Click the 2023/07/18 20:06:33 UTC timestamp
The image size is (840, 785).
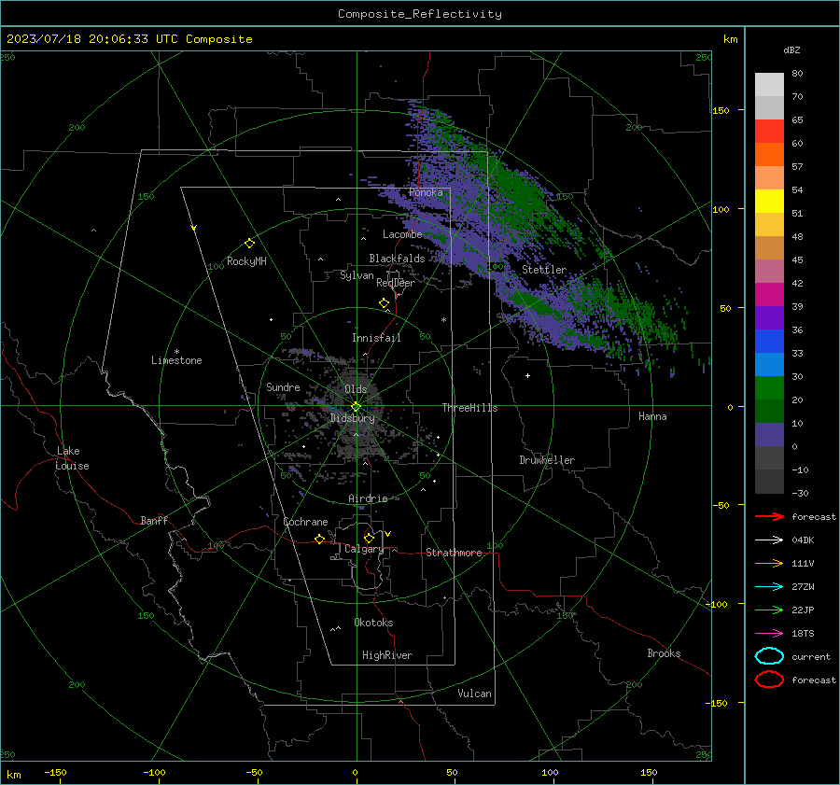coord(129,39)
